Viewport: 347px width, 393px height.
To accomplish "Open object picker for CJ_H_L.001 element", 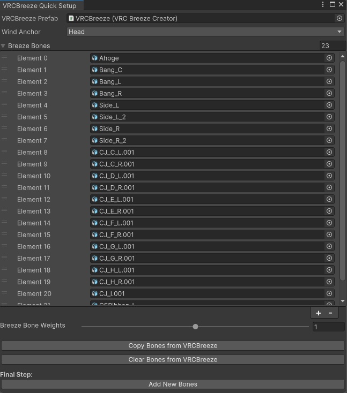I will [329, 270].
